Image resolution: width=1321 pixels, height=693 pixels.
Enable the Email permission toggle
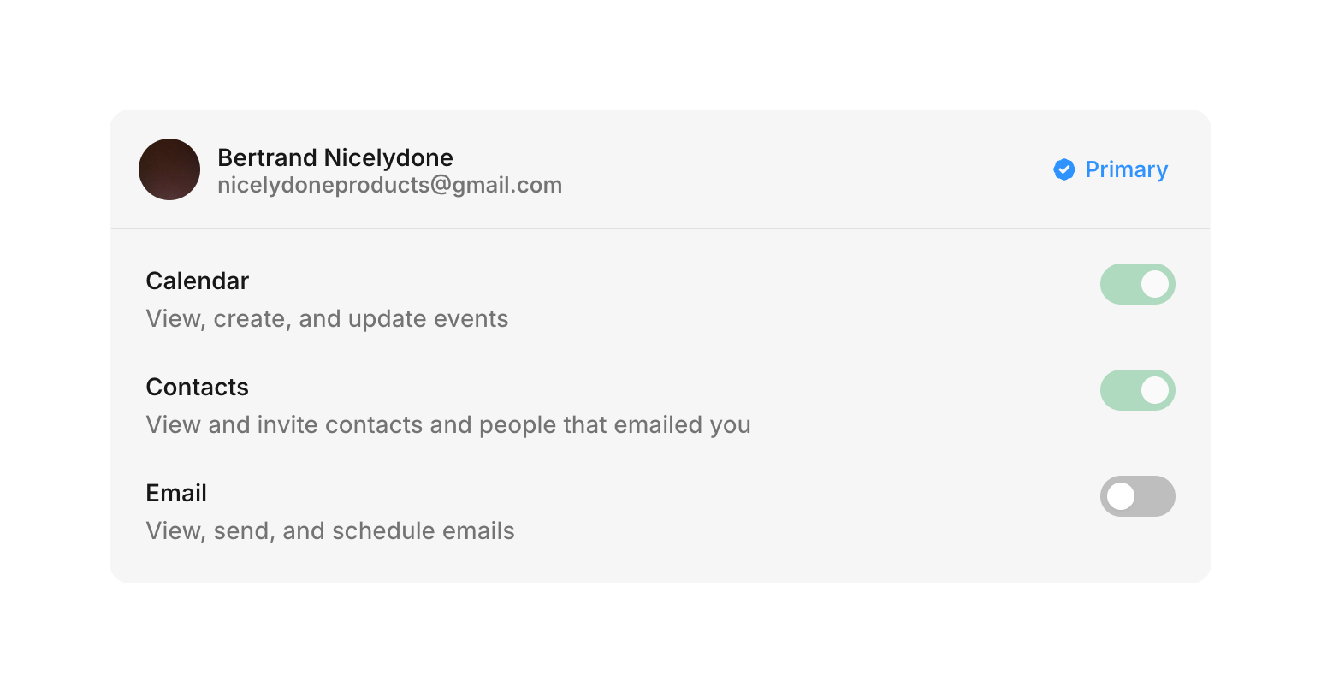click(1137, 496)
